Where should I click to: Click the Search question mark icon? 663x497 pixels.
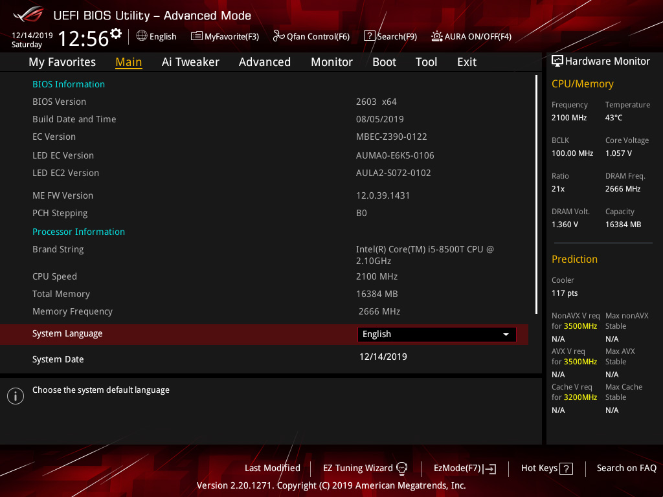(x=369, y=36)
